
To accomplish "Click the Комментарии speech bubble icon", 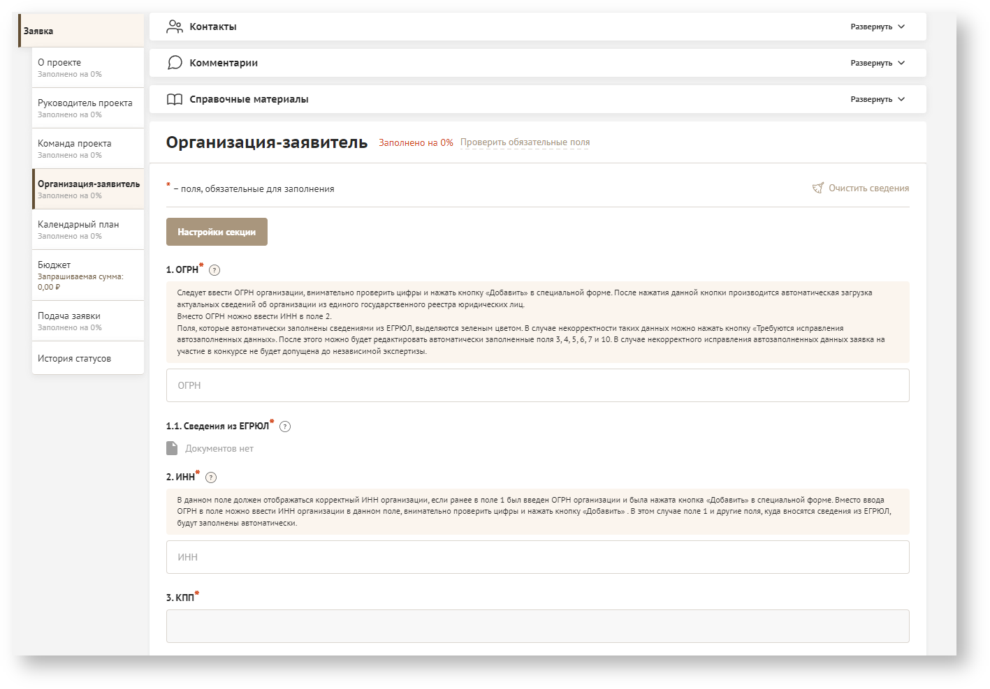I will click(175, 63).
